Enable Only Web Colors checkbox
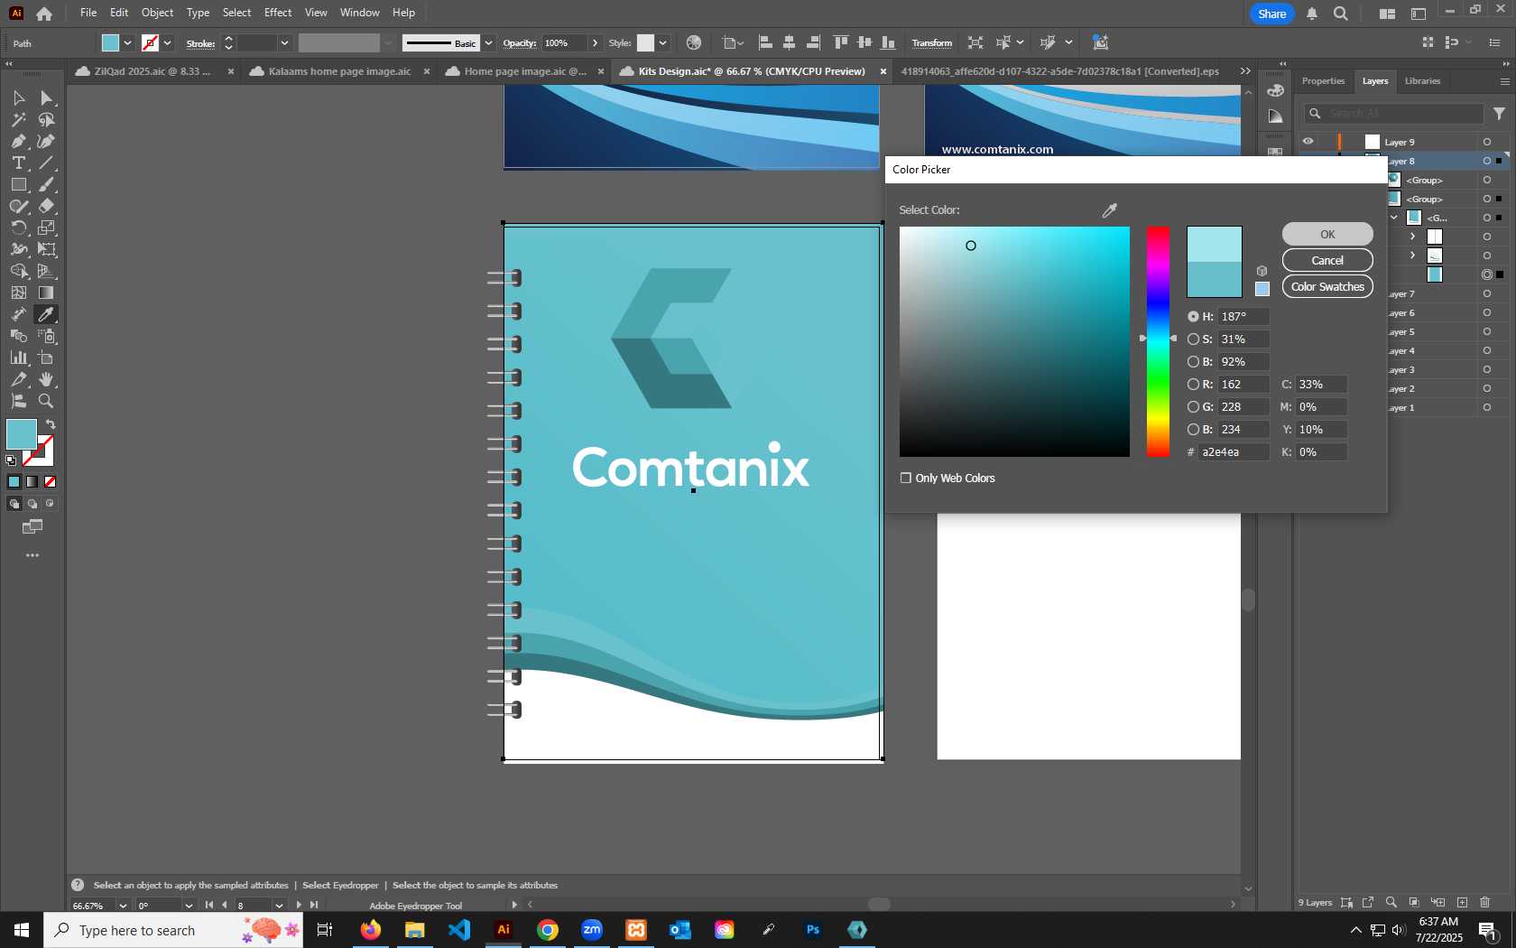 906,478
